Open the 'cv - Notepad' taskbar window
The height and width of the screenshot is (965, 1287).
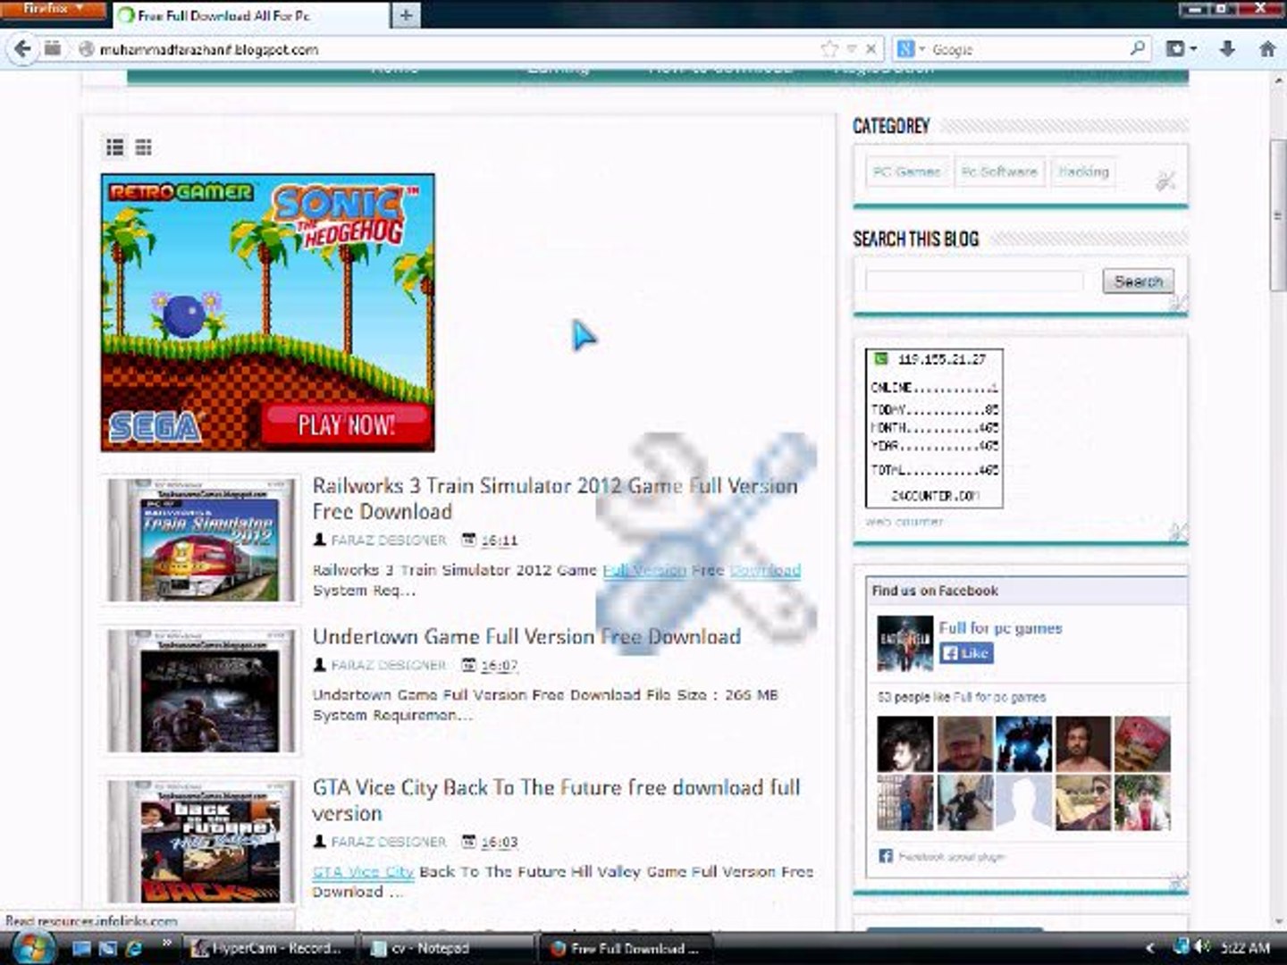point(447,948)
